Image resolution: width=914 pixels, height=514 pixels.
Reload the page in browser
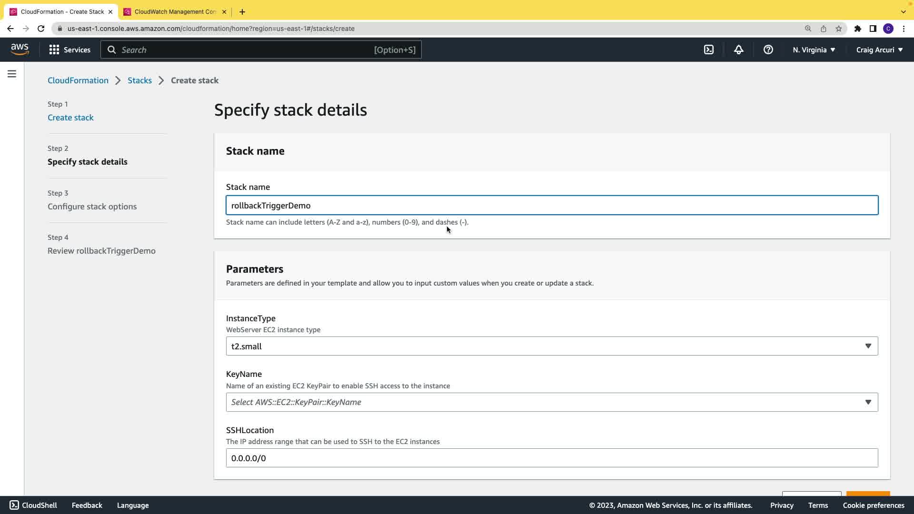pyautogui.click(x=41, y=29)
